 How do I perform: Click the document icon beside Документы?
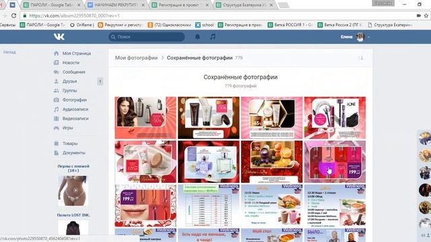(x=57, y=153)
